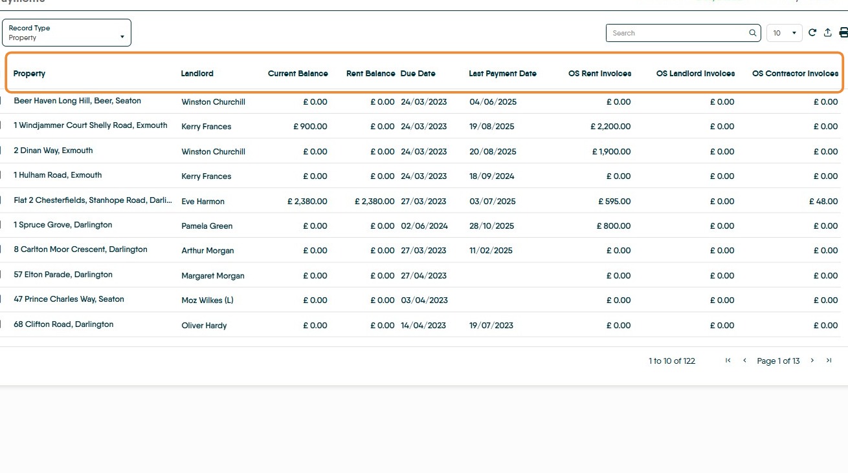848x473 pixels.
Task: Open the 1 Spruce Grove, Darlington record
Action: [63, 225]
